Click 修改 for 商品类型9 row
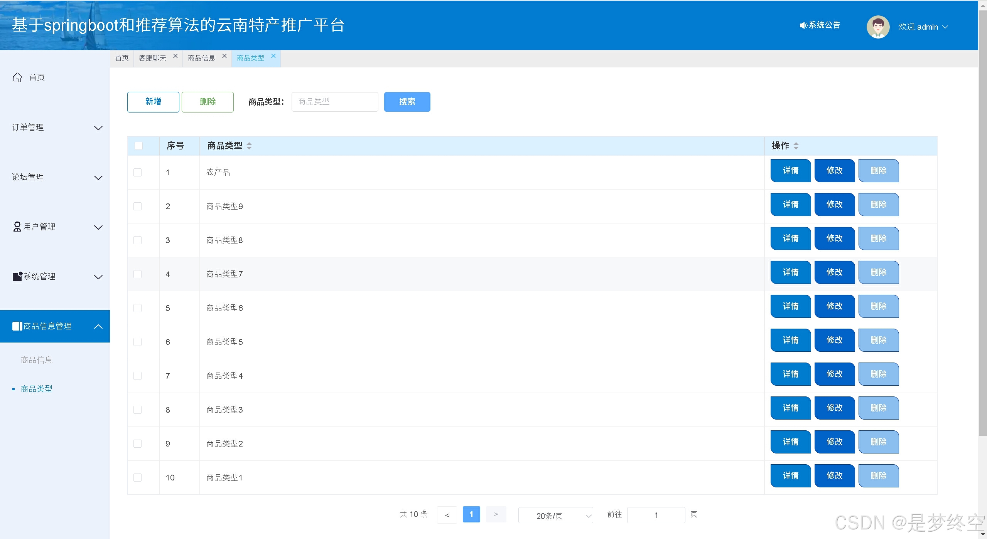 (x=834, y=204)
